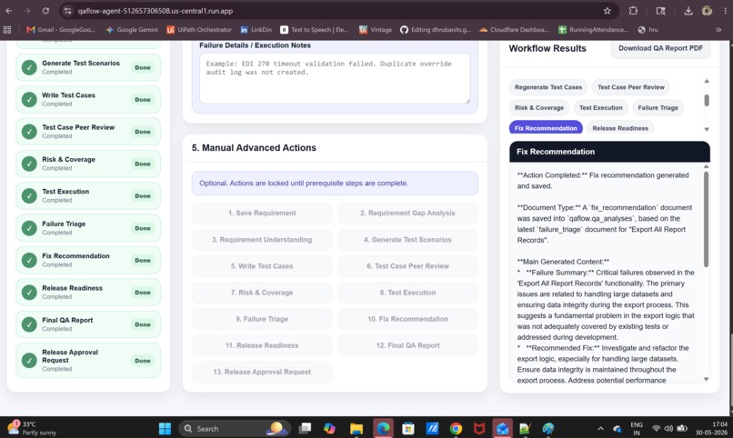
Task: Open the Windows Start menu
Action: [x=165, y=428]
